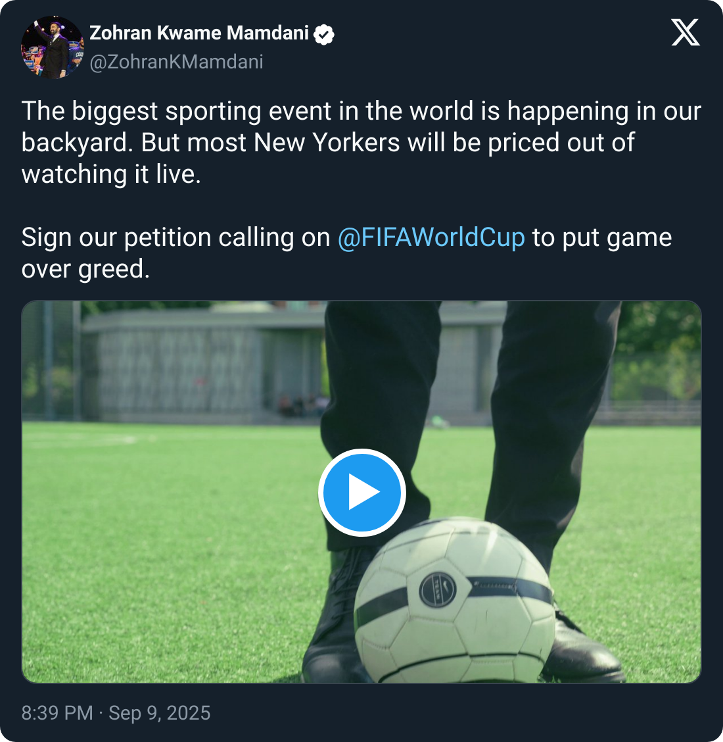Click the 8:39 PM time text
This screenshot has width=723, height=742.
(57, 713)
